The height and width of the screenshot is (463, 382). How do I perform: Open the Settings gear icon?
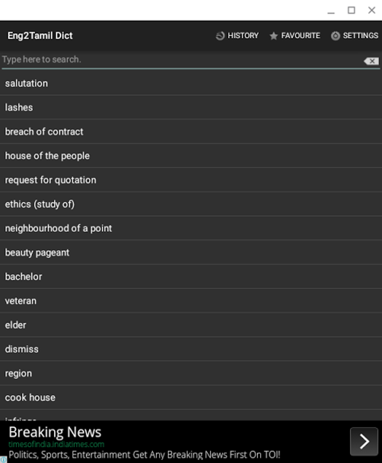pyautogui.click(x=335, y=36)
